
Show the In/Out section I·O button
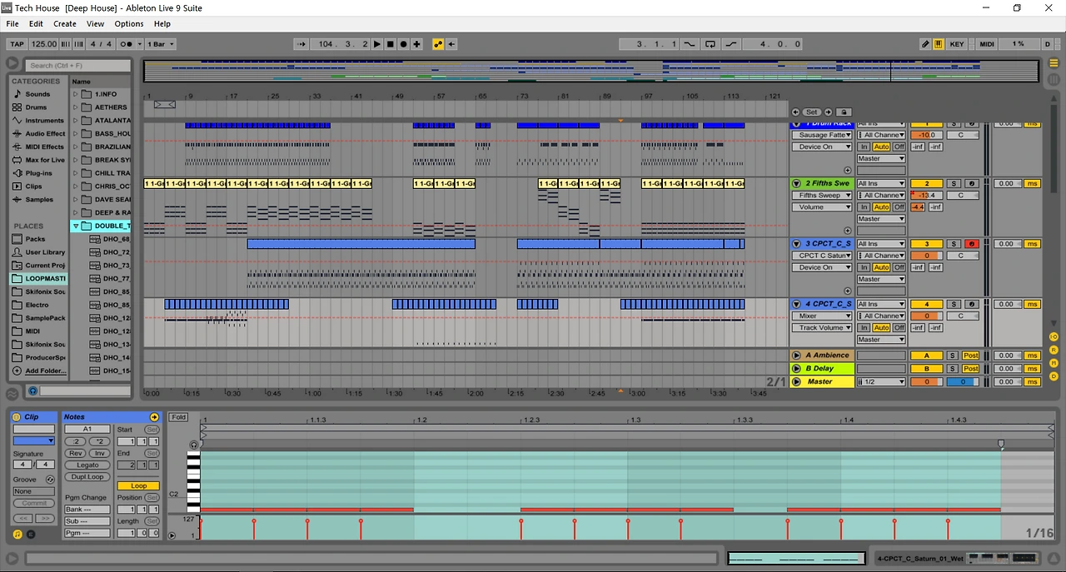coord(1054,336)
